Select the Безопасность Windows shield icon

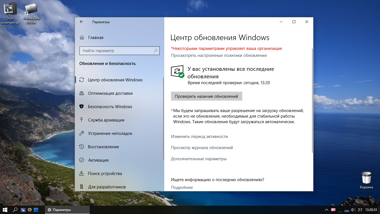pos(82,107)
